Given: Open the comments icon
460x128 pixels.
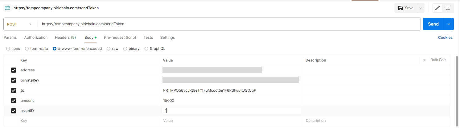Looking at the screenshot, I should coord(448,8).
